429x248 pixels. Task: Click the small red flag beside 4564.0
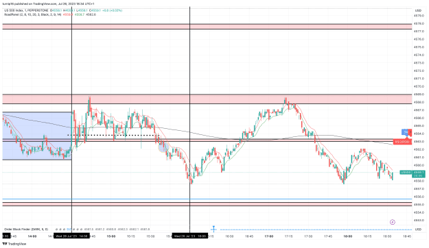click(410, 133)
